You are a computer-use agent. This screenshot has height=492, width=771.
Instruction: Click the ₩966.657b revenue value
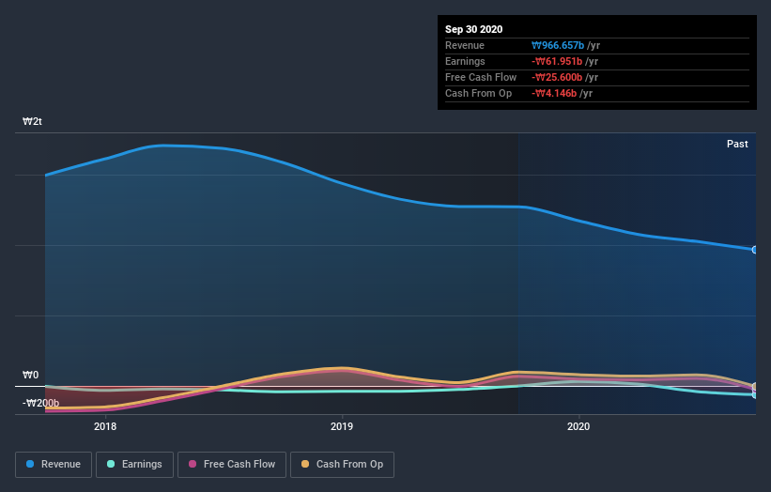click(x=558, y=45)
